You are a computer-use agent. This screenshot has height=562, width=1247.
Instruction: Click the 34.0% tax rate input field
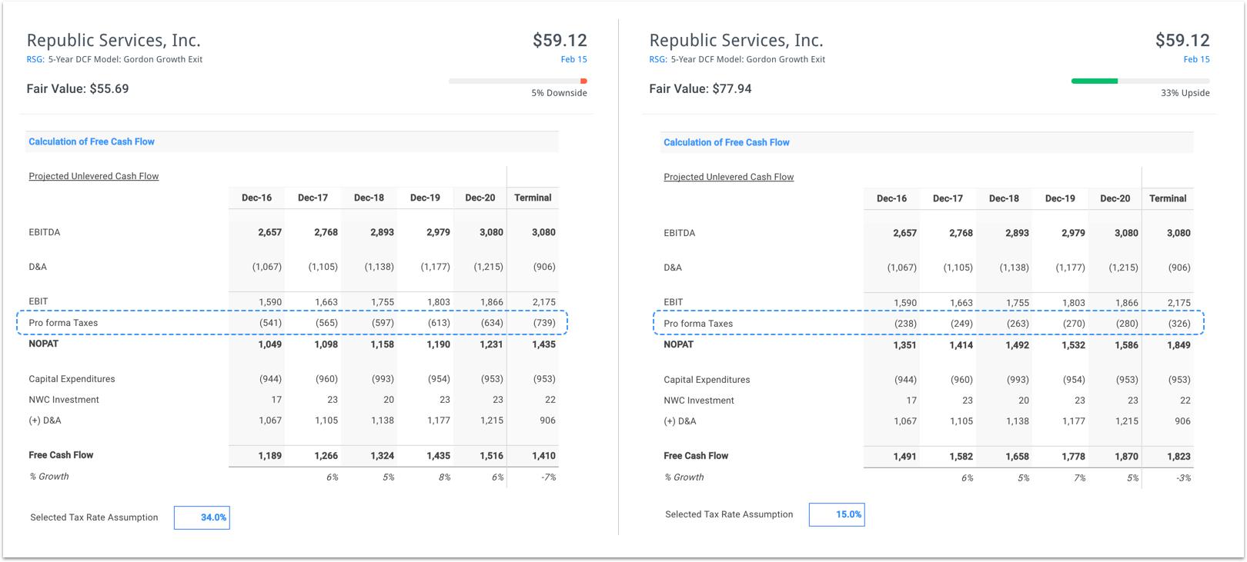point(202,517)
